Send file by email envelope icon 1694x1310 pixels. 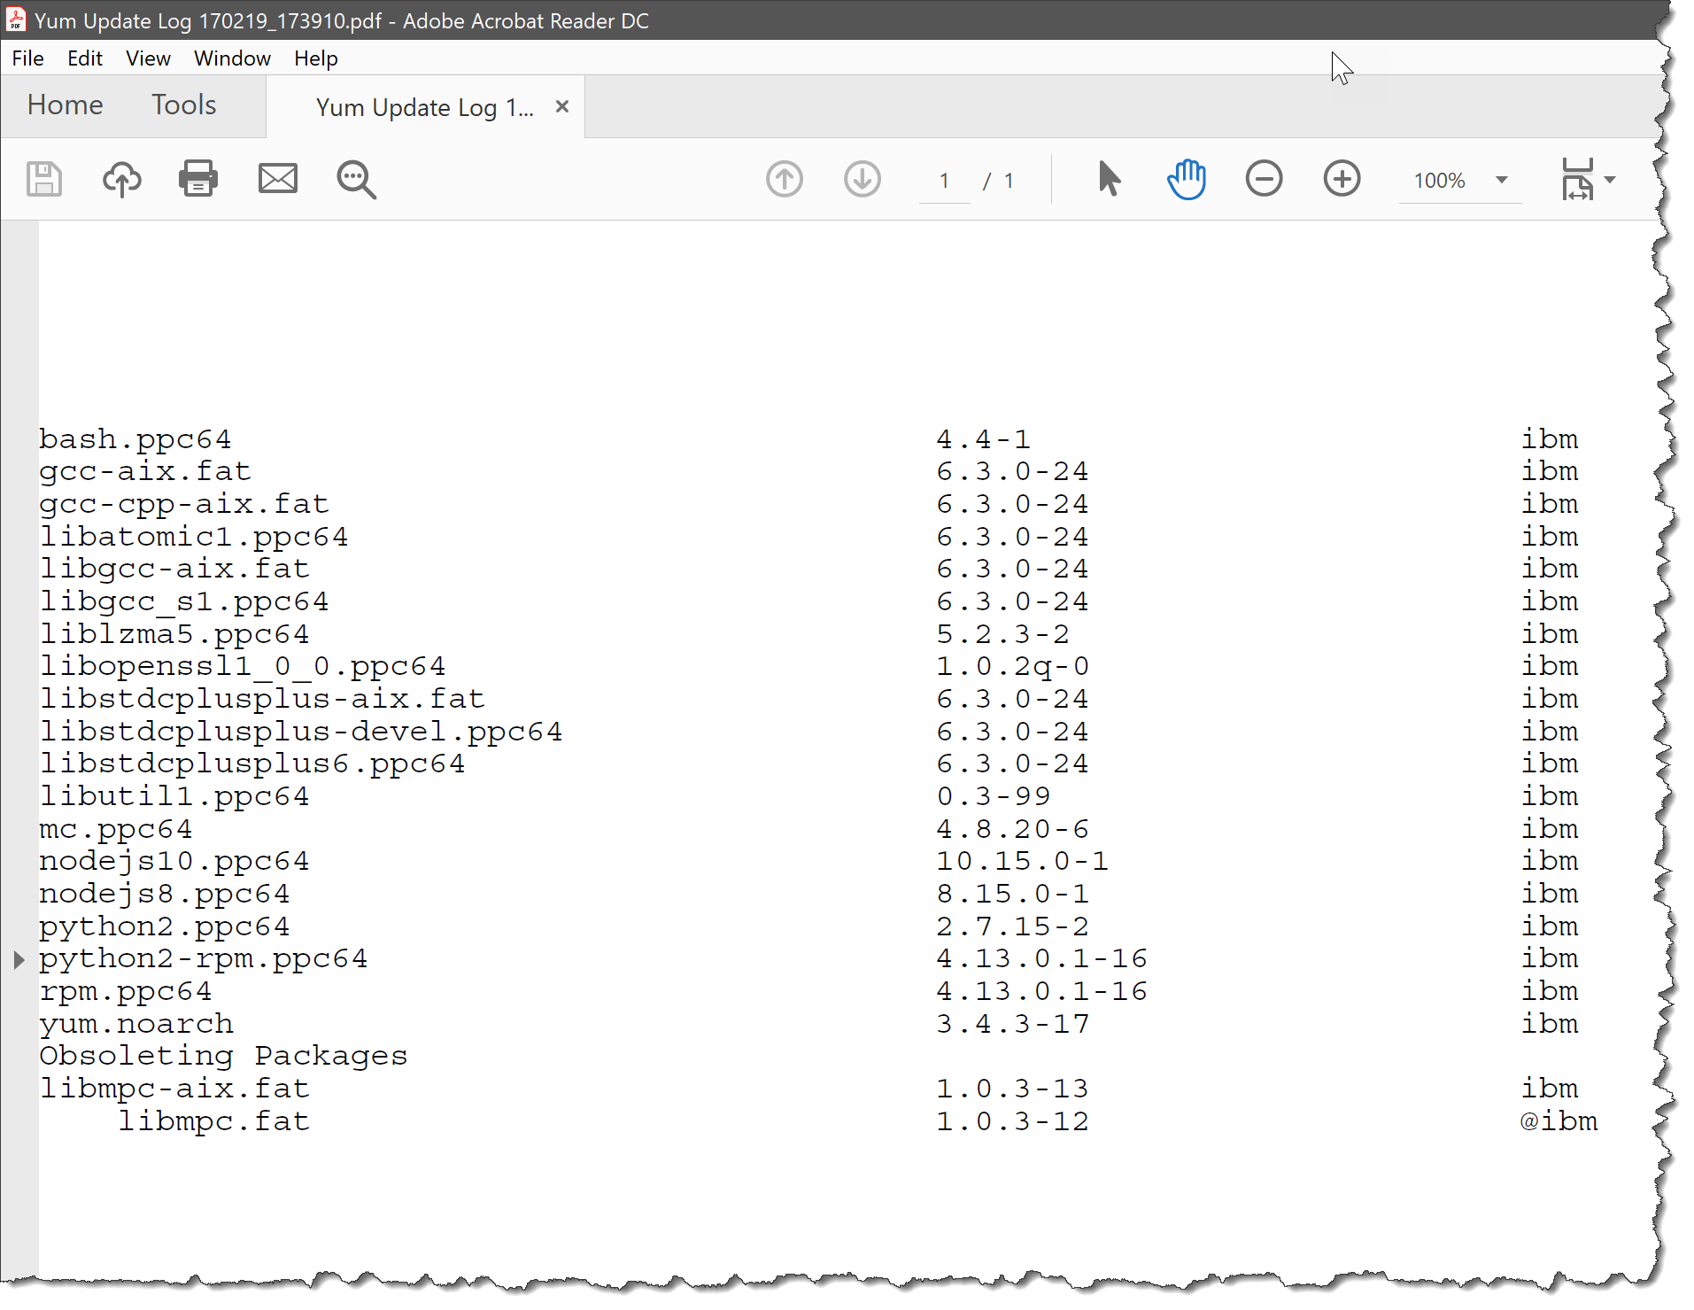(x=277, y=180)
